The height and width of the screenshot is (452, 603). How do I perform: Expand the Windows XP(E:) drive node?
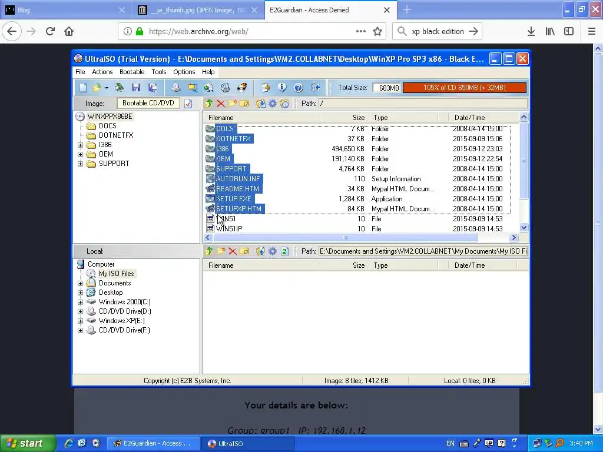click(80, 321)
